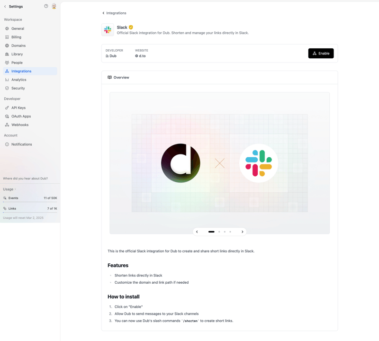Select the second carousel dot indicator
This screenshot has width=379, height=341.
(x=218, y=232)
